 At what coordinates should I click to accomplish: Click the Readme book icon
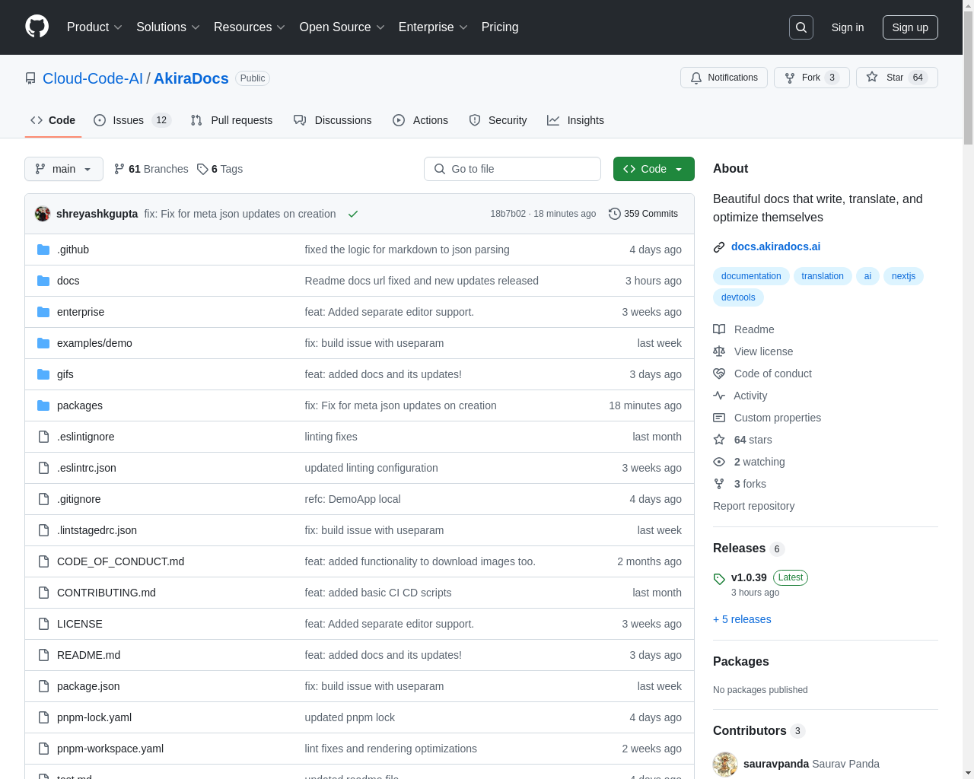(x=719, y=329)
